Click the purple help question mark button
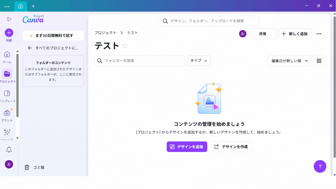This screenshot has width=336, height=189. (x=320, y=167)
